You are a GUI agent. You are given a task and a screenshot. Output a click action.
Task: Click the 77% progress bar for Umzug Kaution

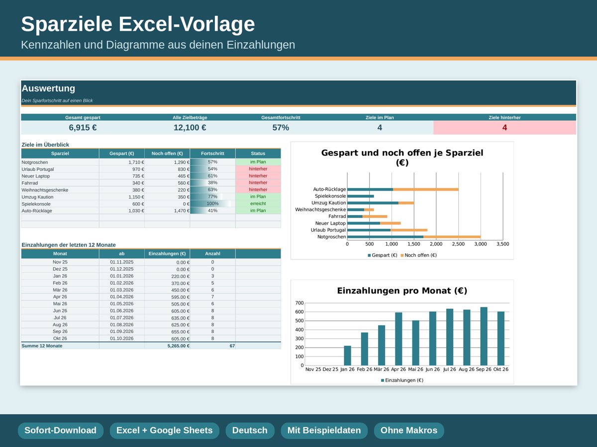(212, 197)
